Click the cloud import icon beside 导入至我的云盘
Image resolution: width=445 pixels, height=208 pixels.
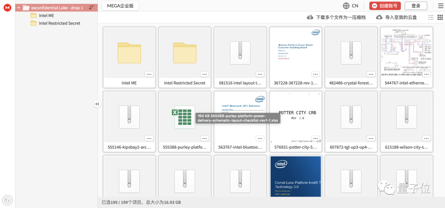pos(379,17)
